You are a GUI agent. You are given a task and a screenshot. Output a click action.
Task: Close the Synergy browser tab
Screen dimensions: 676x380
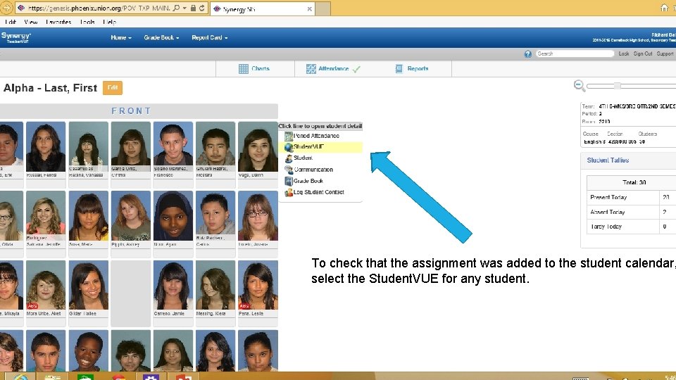pyautogui.click(x=310, y=9)
